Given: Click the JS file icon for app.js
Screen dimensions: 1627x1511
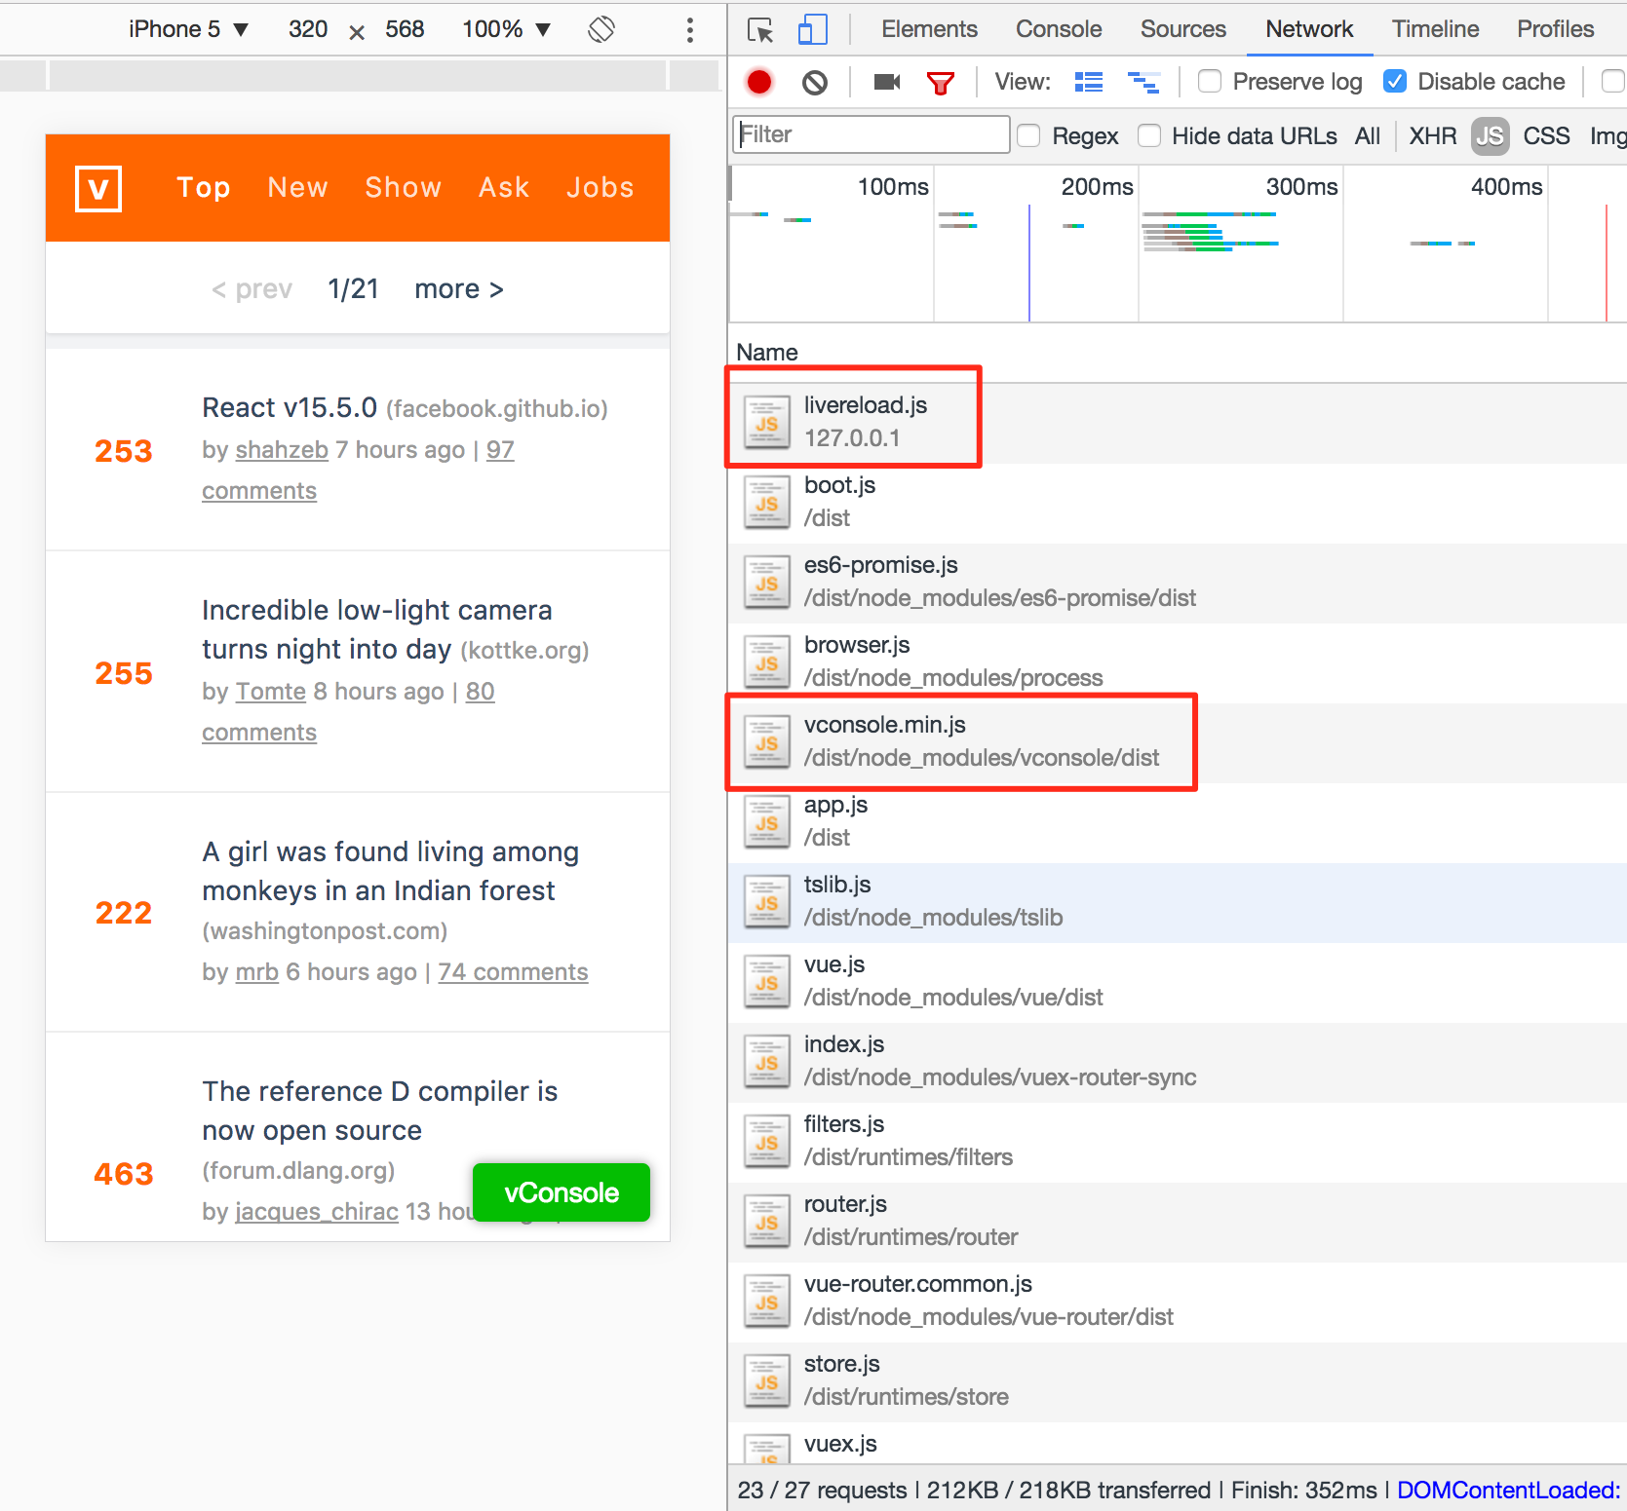Looking at the screenshot, I should click(x=767, y=822).
